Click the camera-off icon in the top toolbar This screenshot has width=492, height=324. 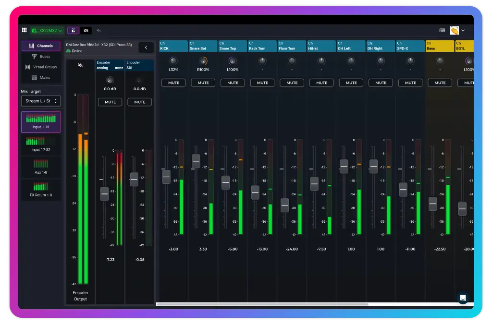click(x=86, y=30)
